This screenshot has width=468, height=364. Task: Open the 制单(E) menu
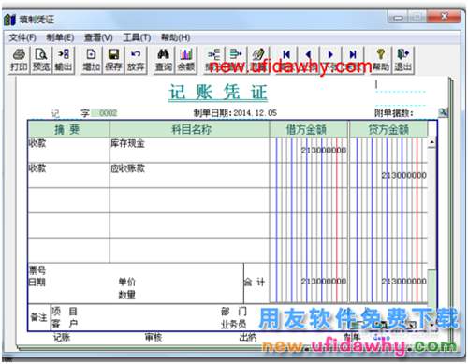pyautogui.click(x=60, y=37)
